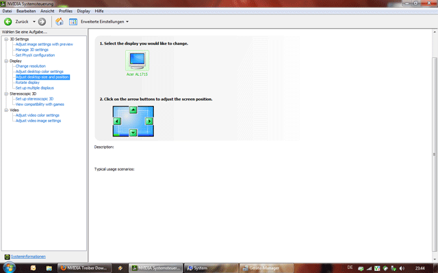Switch to Geräte-Manager taskbar window

tap(266, 268)
